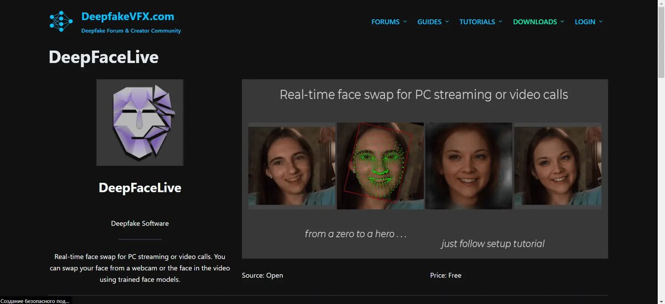Expand the TUTORIALS dropdown chevron
Image resolution: width=665 pixels, height=304 pixels.
500,22
